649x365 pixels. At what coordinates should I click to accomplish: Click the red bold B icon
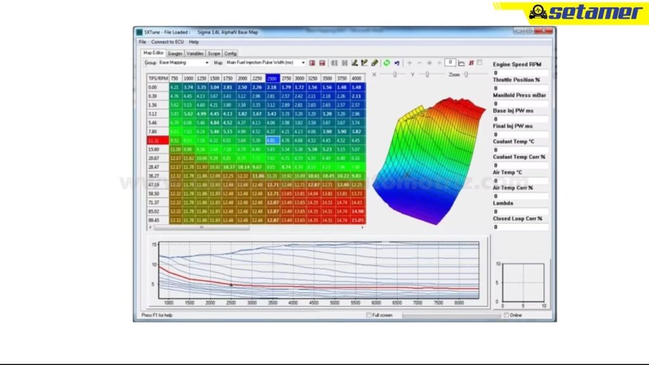[471, 63]
